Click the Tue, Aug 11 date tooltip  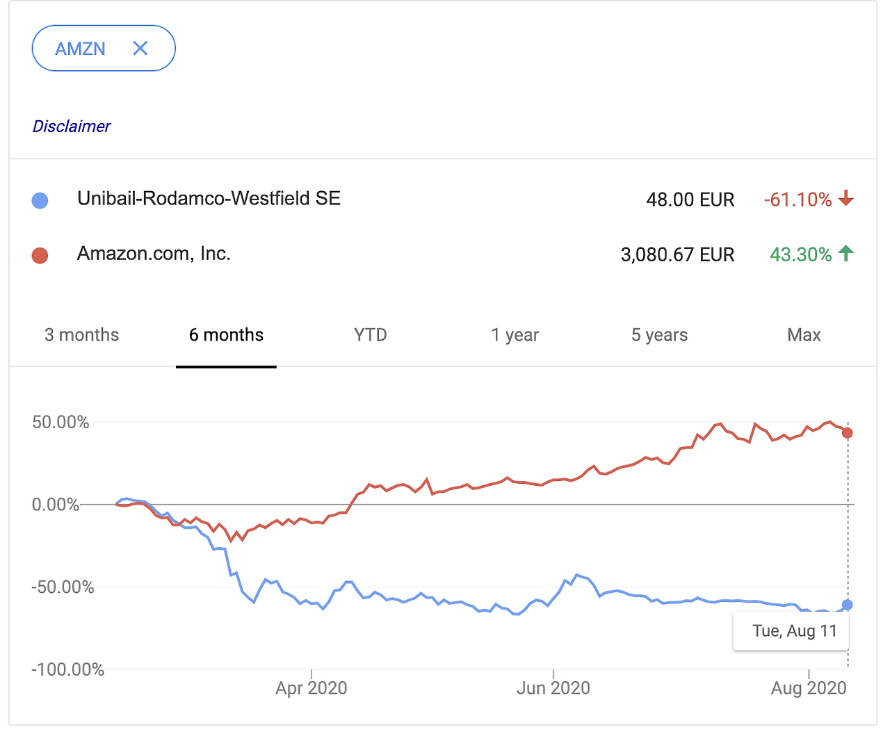tap(794, 631)
